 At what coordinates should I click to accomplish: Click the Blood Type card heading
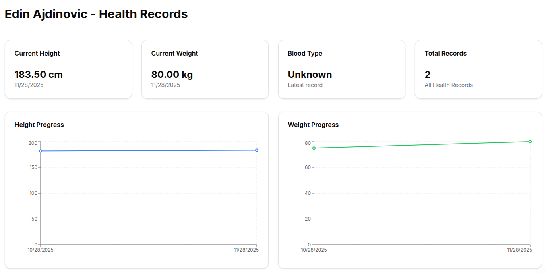click(305, 53)
